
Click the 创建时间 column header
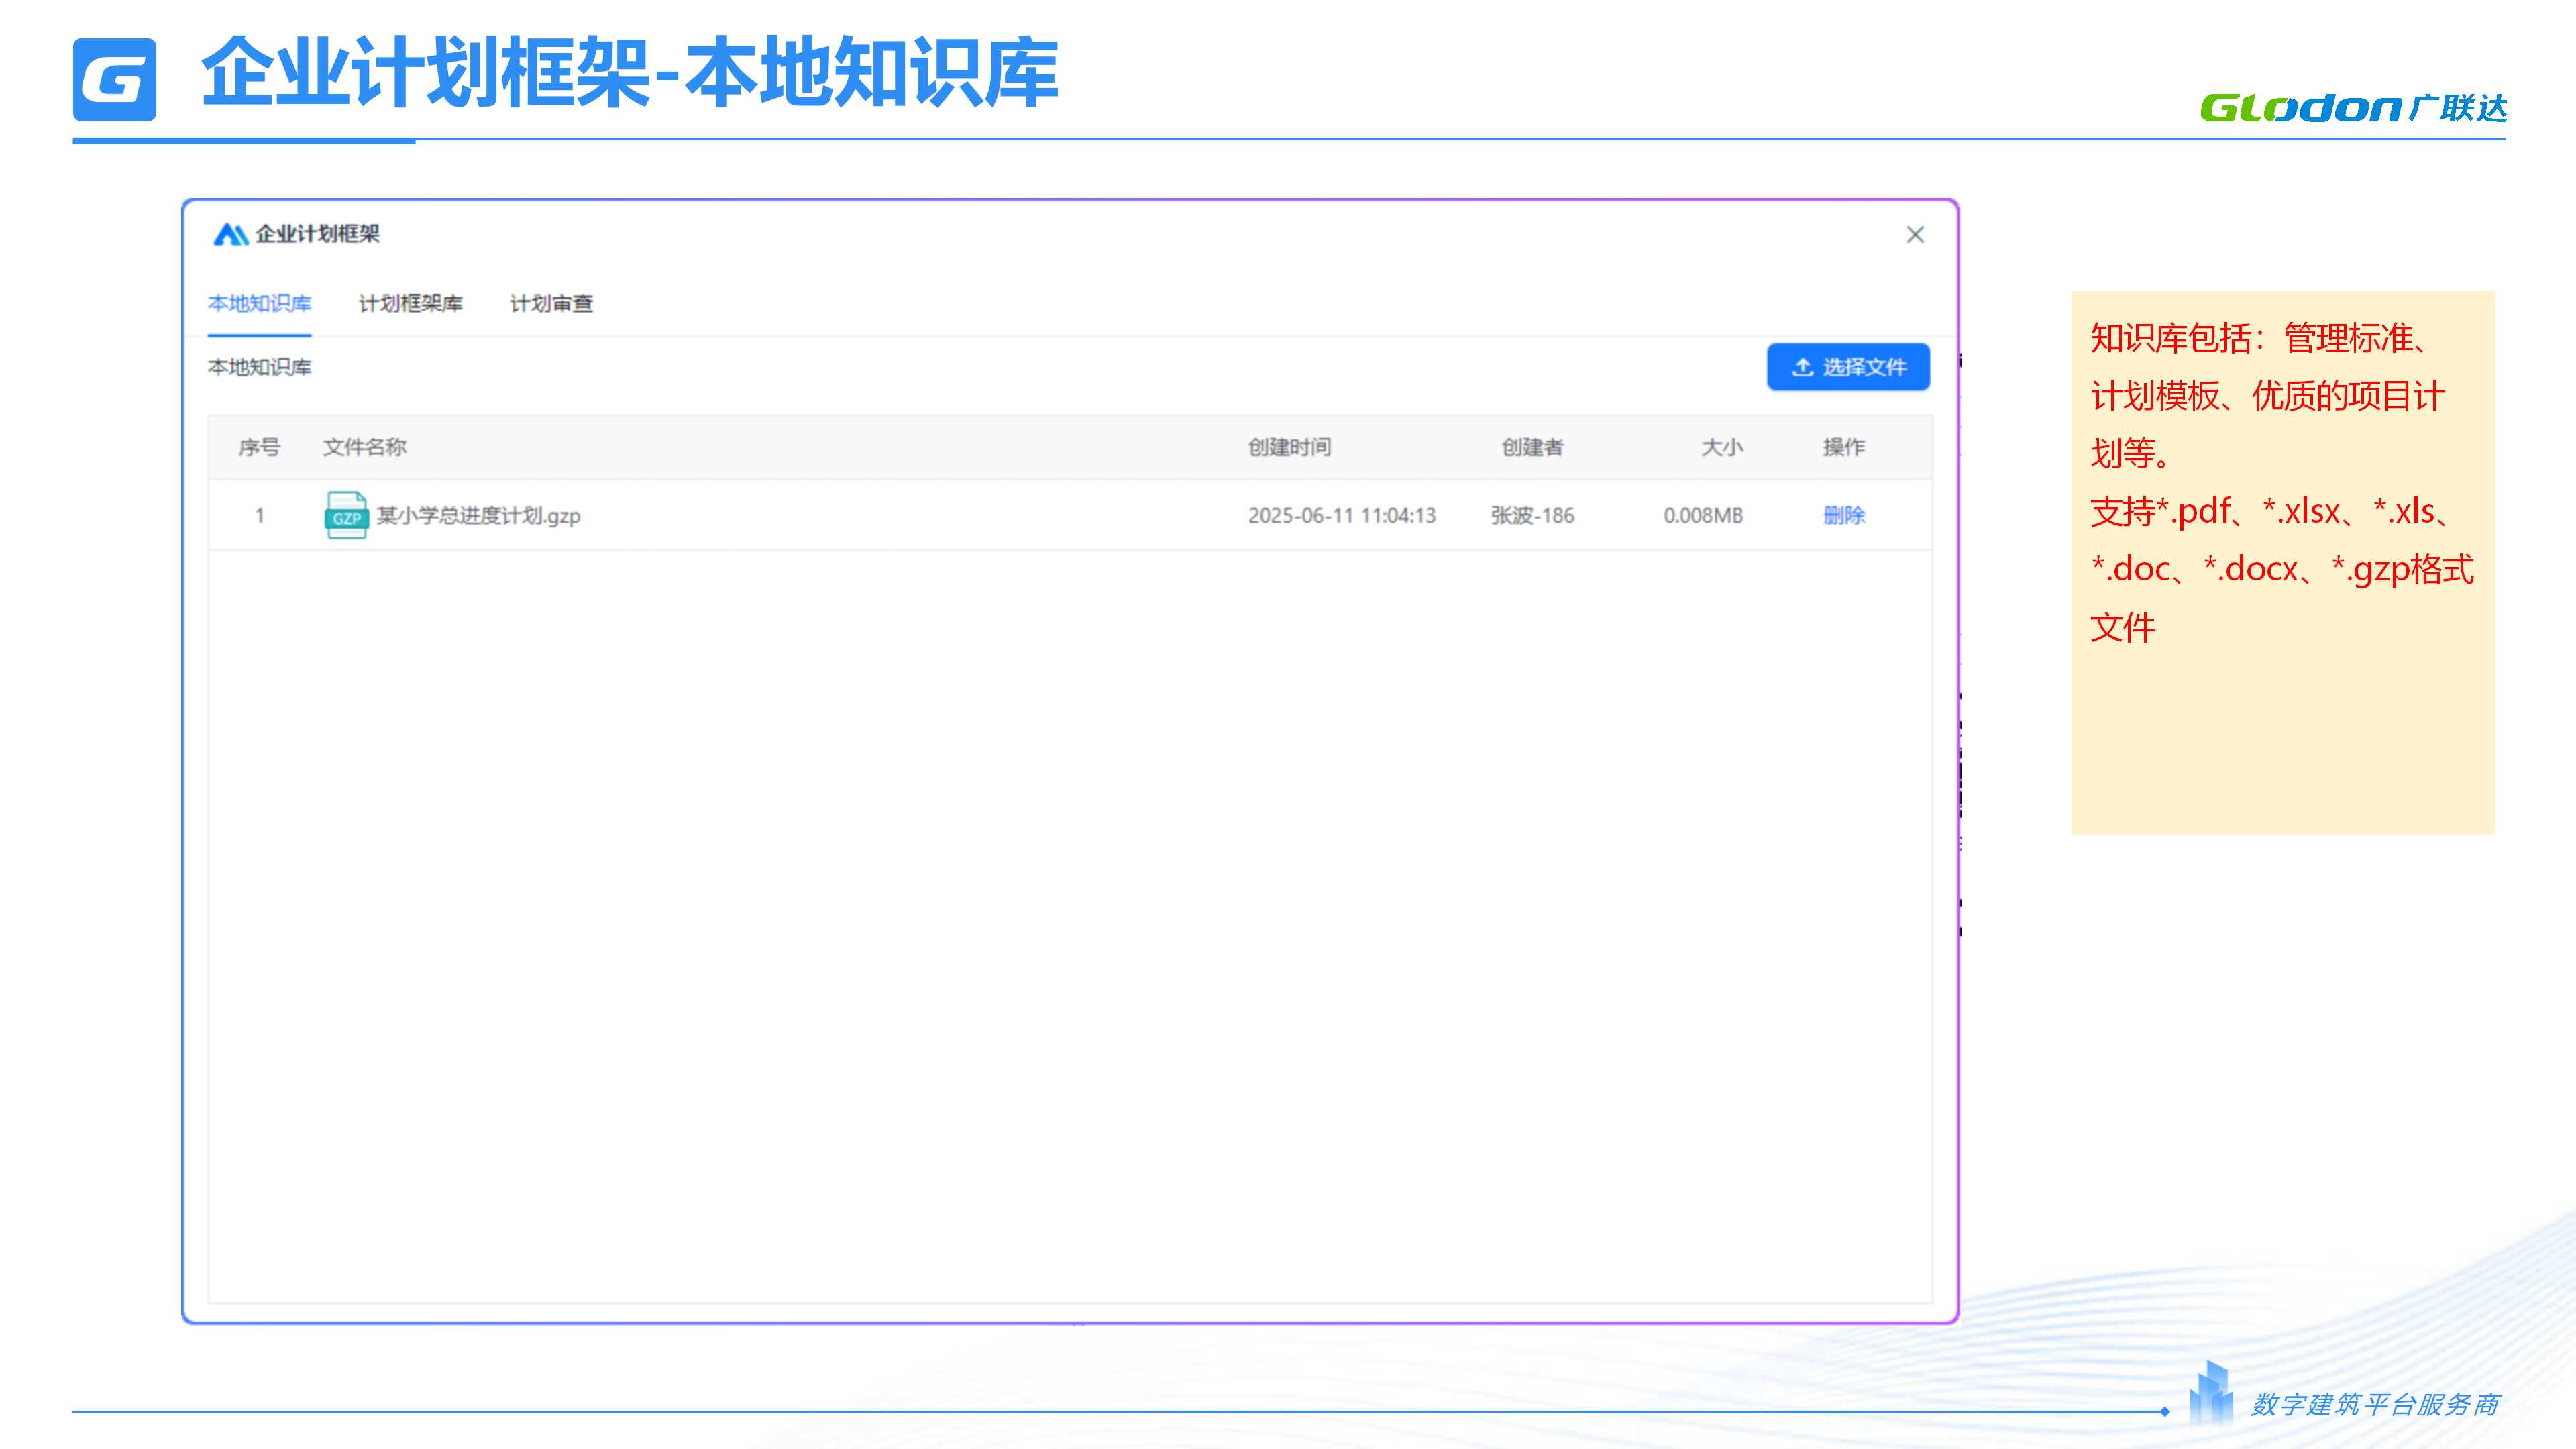click(1289, 447)
